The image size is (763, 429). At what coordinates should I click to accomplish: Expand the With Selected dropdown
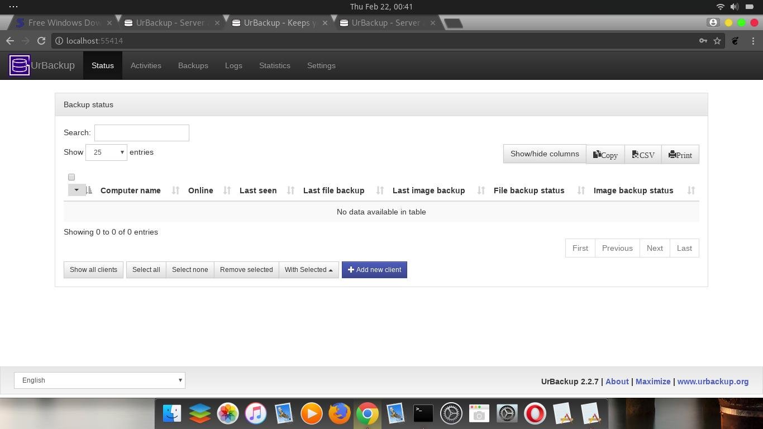[x=309, y=270]
